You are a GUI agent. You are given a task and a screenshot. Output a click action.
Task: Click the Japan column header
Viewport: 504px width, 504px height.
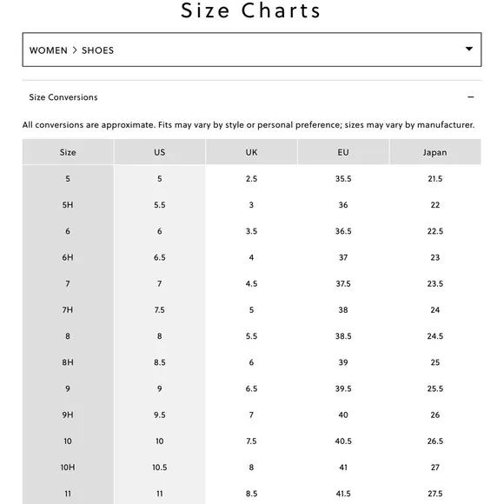(434, 152)
